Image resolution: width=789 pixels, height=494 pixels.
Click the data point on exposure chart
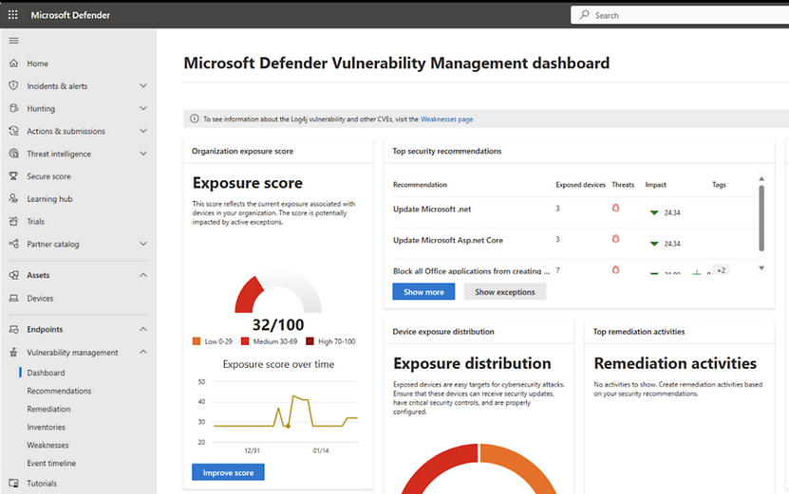coord(288,426)
